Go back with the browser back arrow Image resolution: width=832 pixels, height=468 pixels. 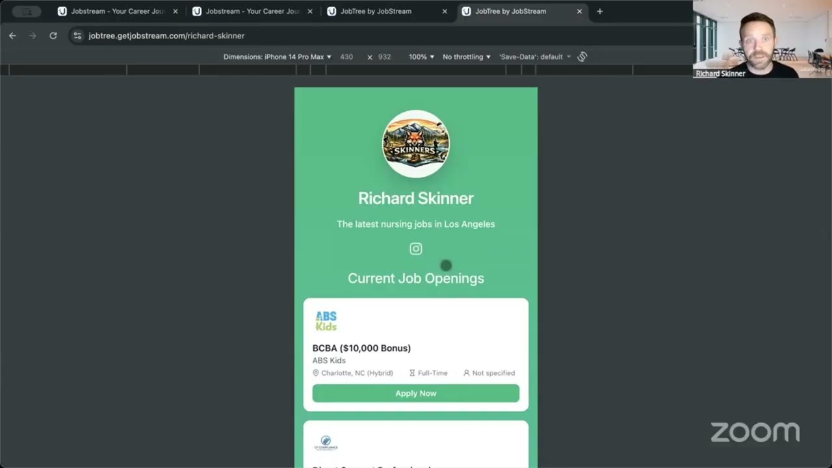(x=12, y=36)
